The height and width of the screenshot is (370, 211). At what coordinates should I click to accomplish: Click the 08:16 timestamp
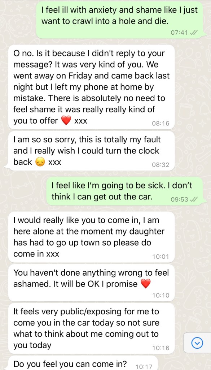(x=161, y=123)
